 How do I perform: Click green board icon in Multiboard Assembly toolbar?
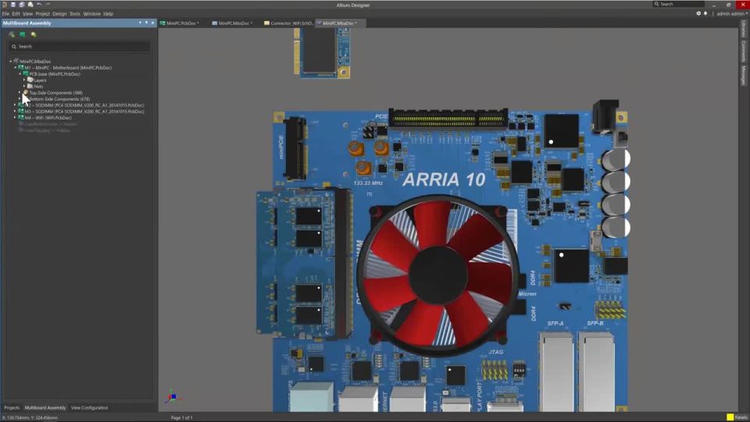click(23, 34)
